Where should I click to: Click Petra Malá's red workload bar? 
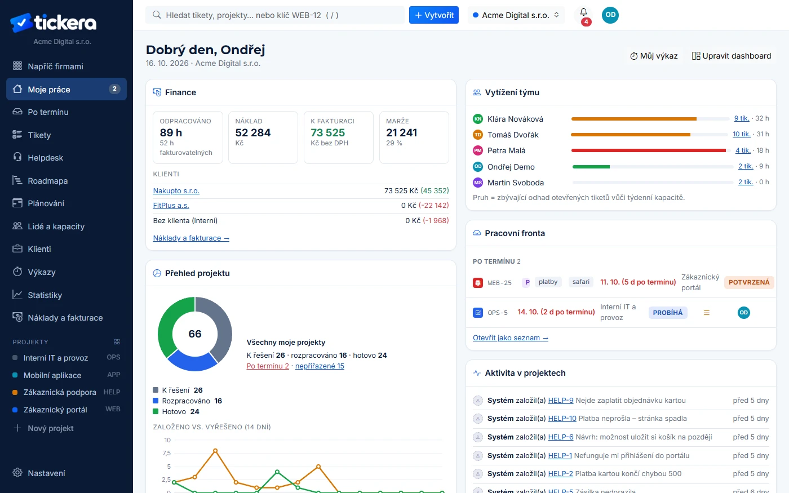pyautogui.click(x=650, y=150)
